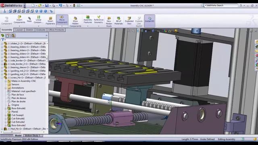This screenshot has height=145, width=258.
Task: Switch to the Evaluate tab
Action: tap(41, 30)
